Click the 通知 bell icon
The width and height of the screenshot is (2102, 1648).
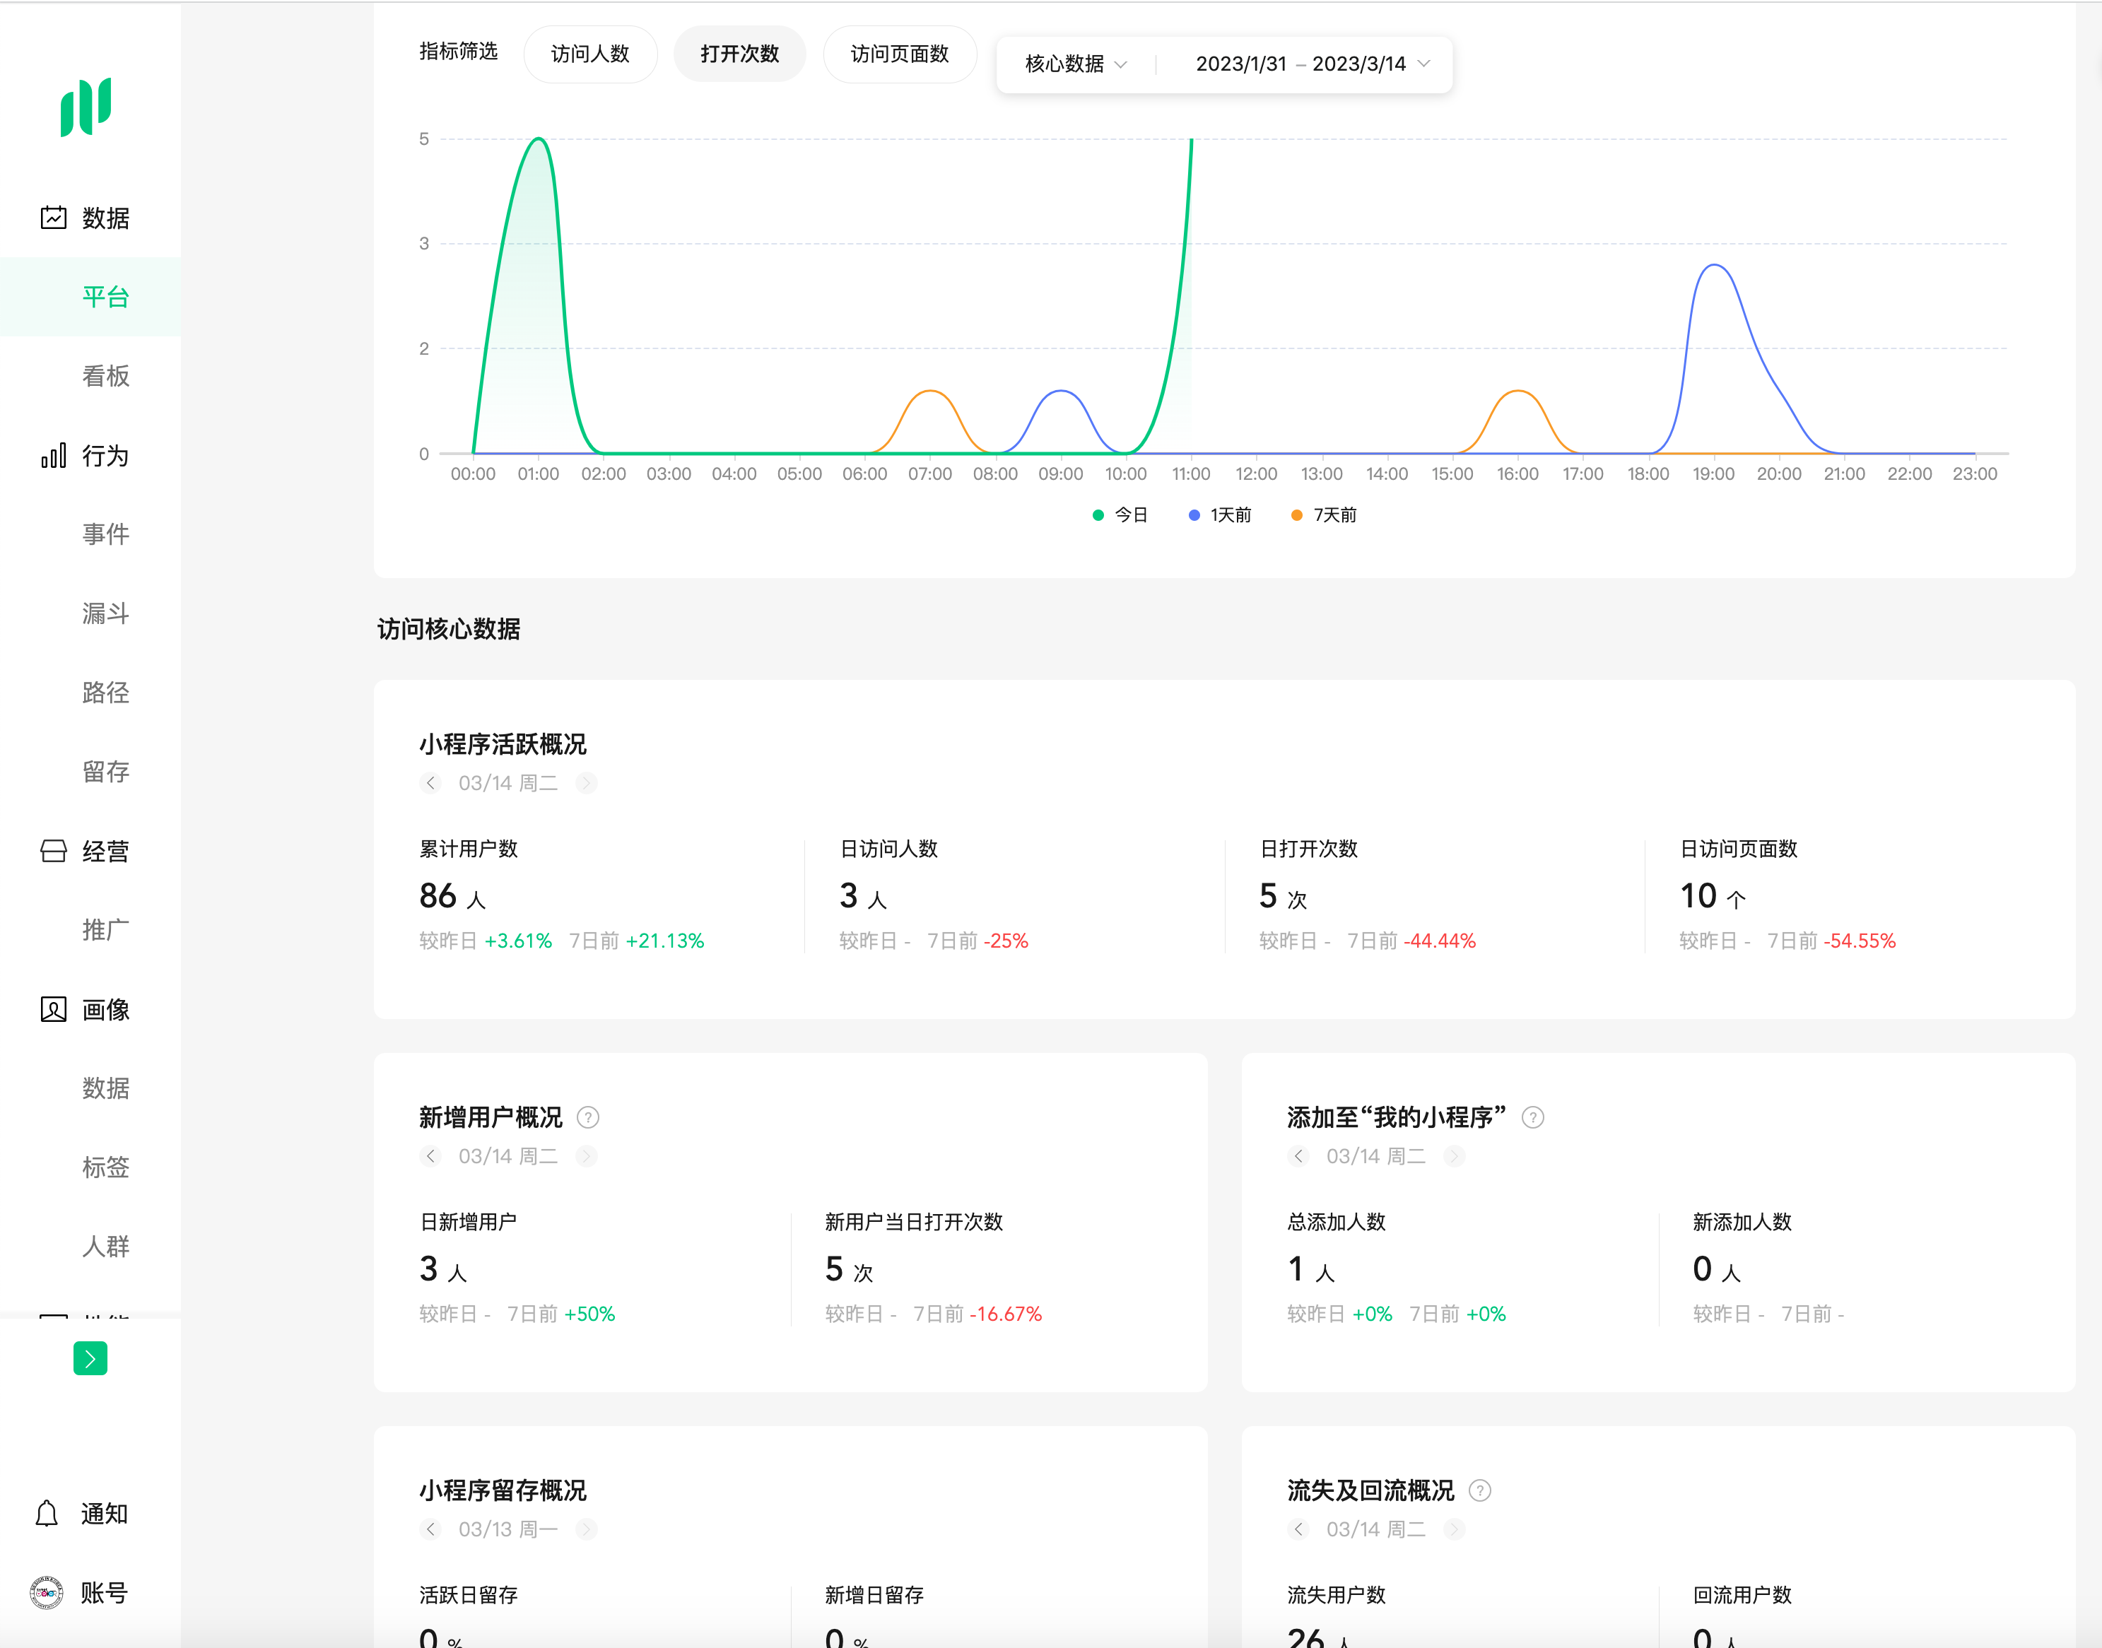47,1513
